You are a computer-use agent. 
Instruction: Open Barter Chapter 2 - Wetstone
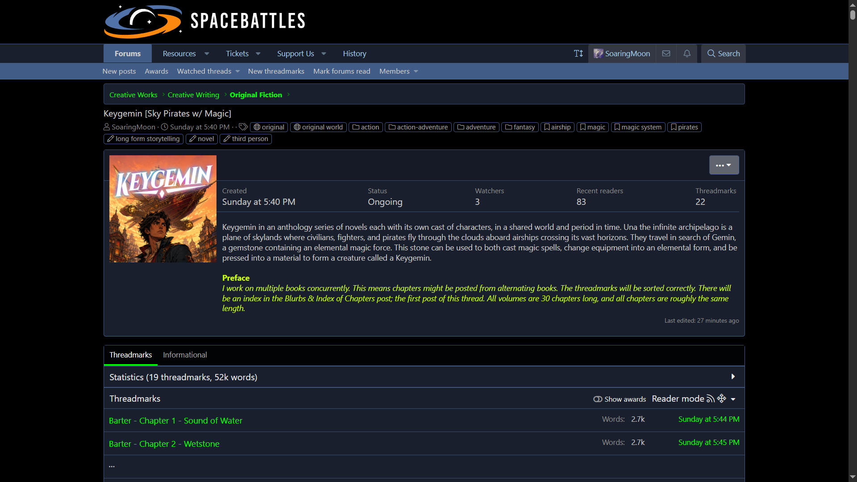164,444
